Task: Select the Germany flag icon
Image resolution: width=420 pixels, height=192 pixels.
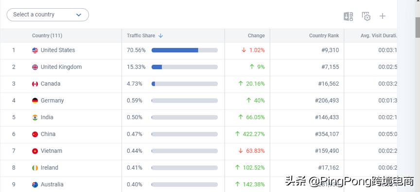Action: click(x=35, y=101)
